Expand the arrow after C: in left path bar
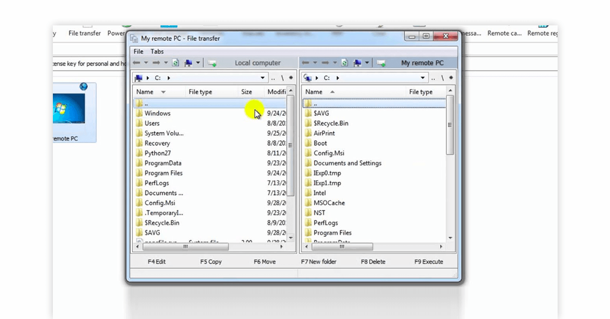610x319 pixels. click(169, 78)
